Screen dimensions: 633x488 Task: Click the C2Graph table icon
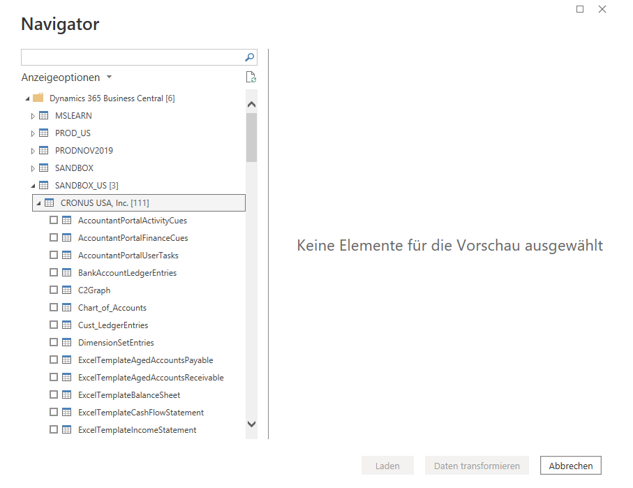tap(66, 290)
